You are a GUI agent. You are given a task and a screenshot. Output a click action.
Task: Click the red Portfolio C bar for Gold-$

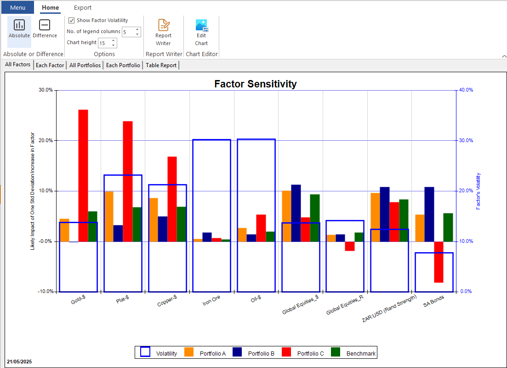(83, 176)
